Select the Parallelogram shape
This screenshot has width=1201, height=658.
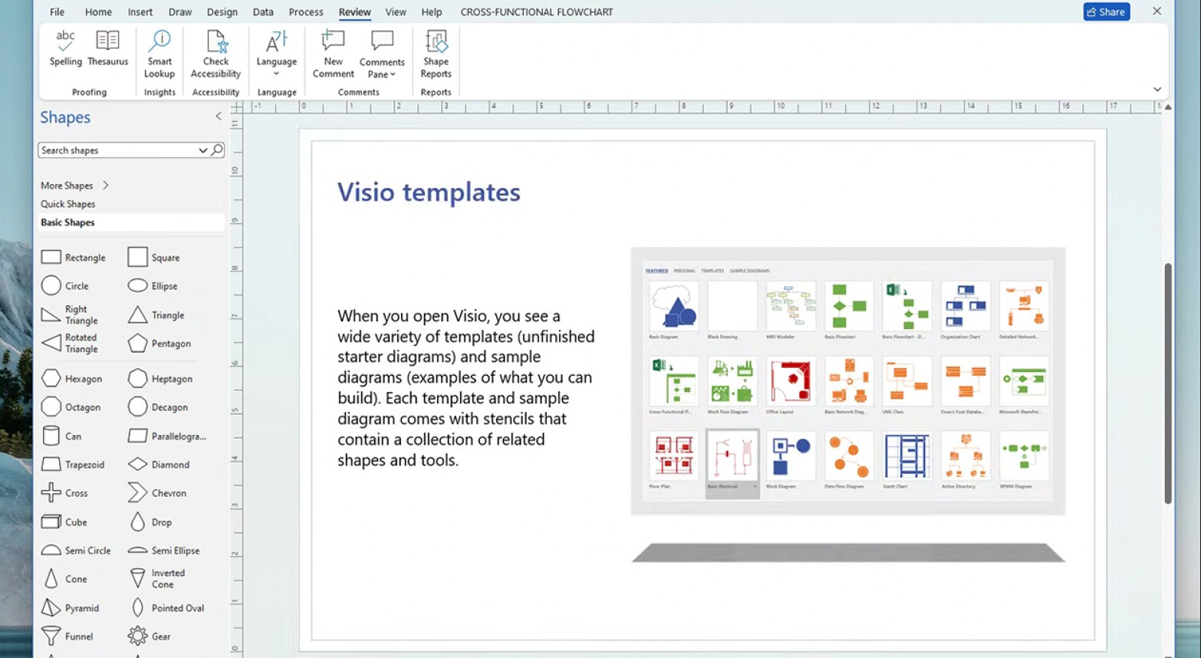[x=167, y=436]
